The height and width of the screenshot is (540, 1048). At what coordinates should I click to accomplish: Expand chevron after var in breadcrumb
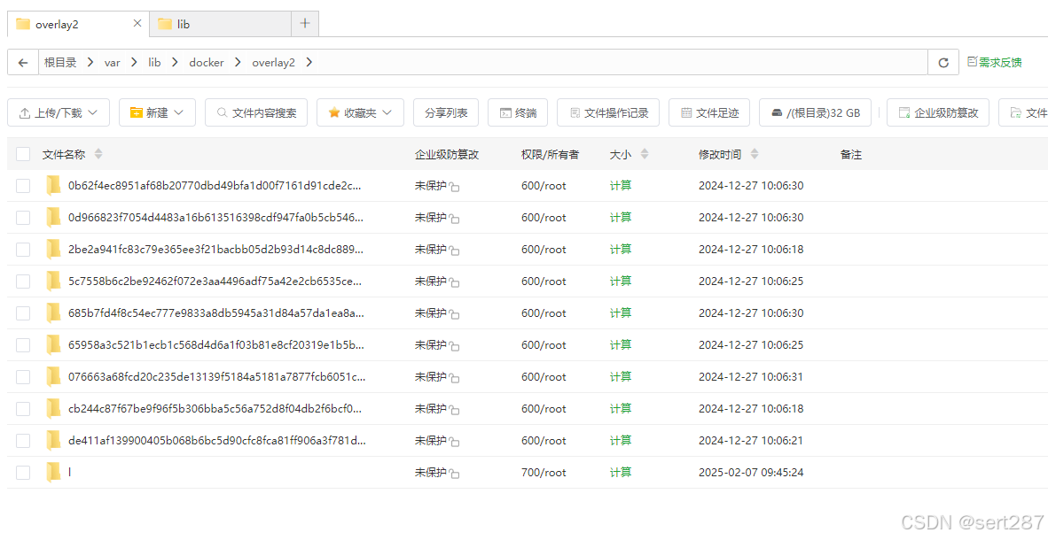[x=135, y=63]
